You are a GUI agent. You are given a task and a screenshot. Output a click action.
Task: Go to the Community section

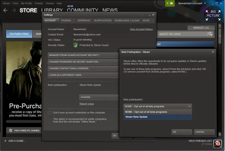coord(83,10)
